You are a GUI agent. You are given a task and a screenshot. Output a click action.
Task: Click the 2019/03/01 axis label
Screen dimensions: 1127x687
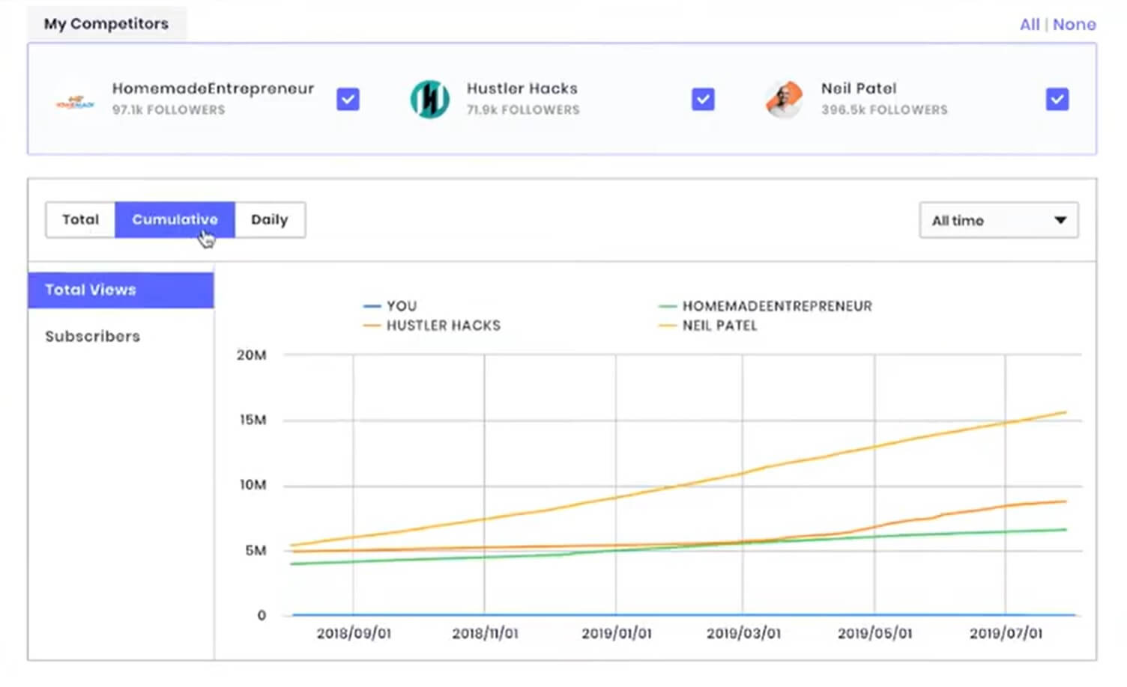click(743, 633)
